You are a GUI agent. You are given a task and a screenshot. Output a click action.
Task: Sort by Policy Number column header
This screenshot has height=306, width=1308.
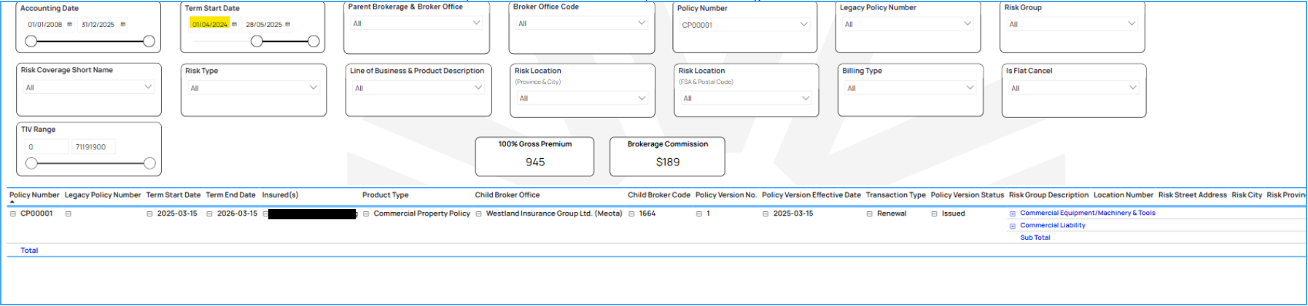point(34,195)
